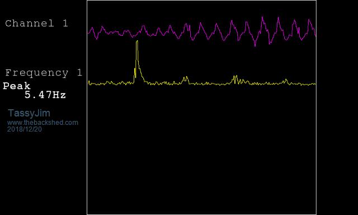Pick the tallest yellow spectrum peak
Screen dimensions: 358x215
(137, 41)
